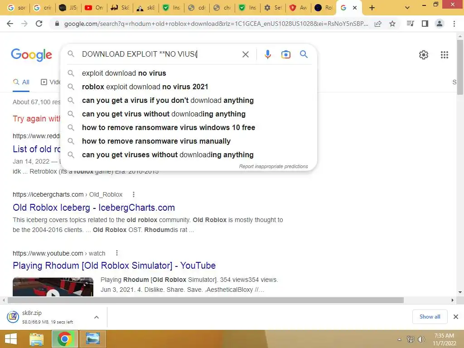Image resolution: width=464 pixels, height=348 pixels.
Task: Show hidden system tray icons
Action: point(399,339)
